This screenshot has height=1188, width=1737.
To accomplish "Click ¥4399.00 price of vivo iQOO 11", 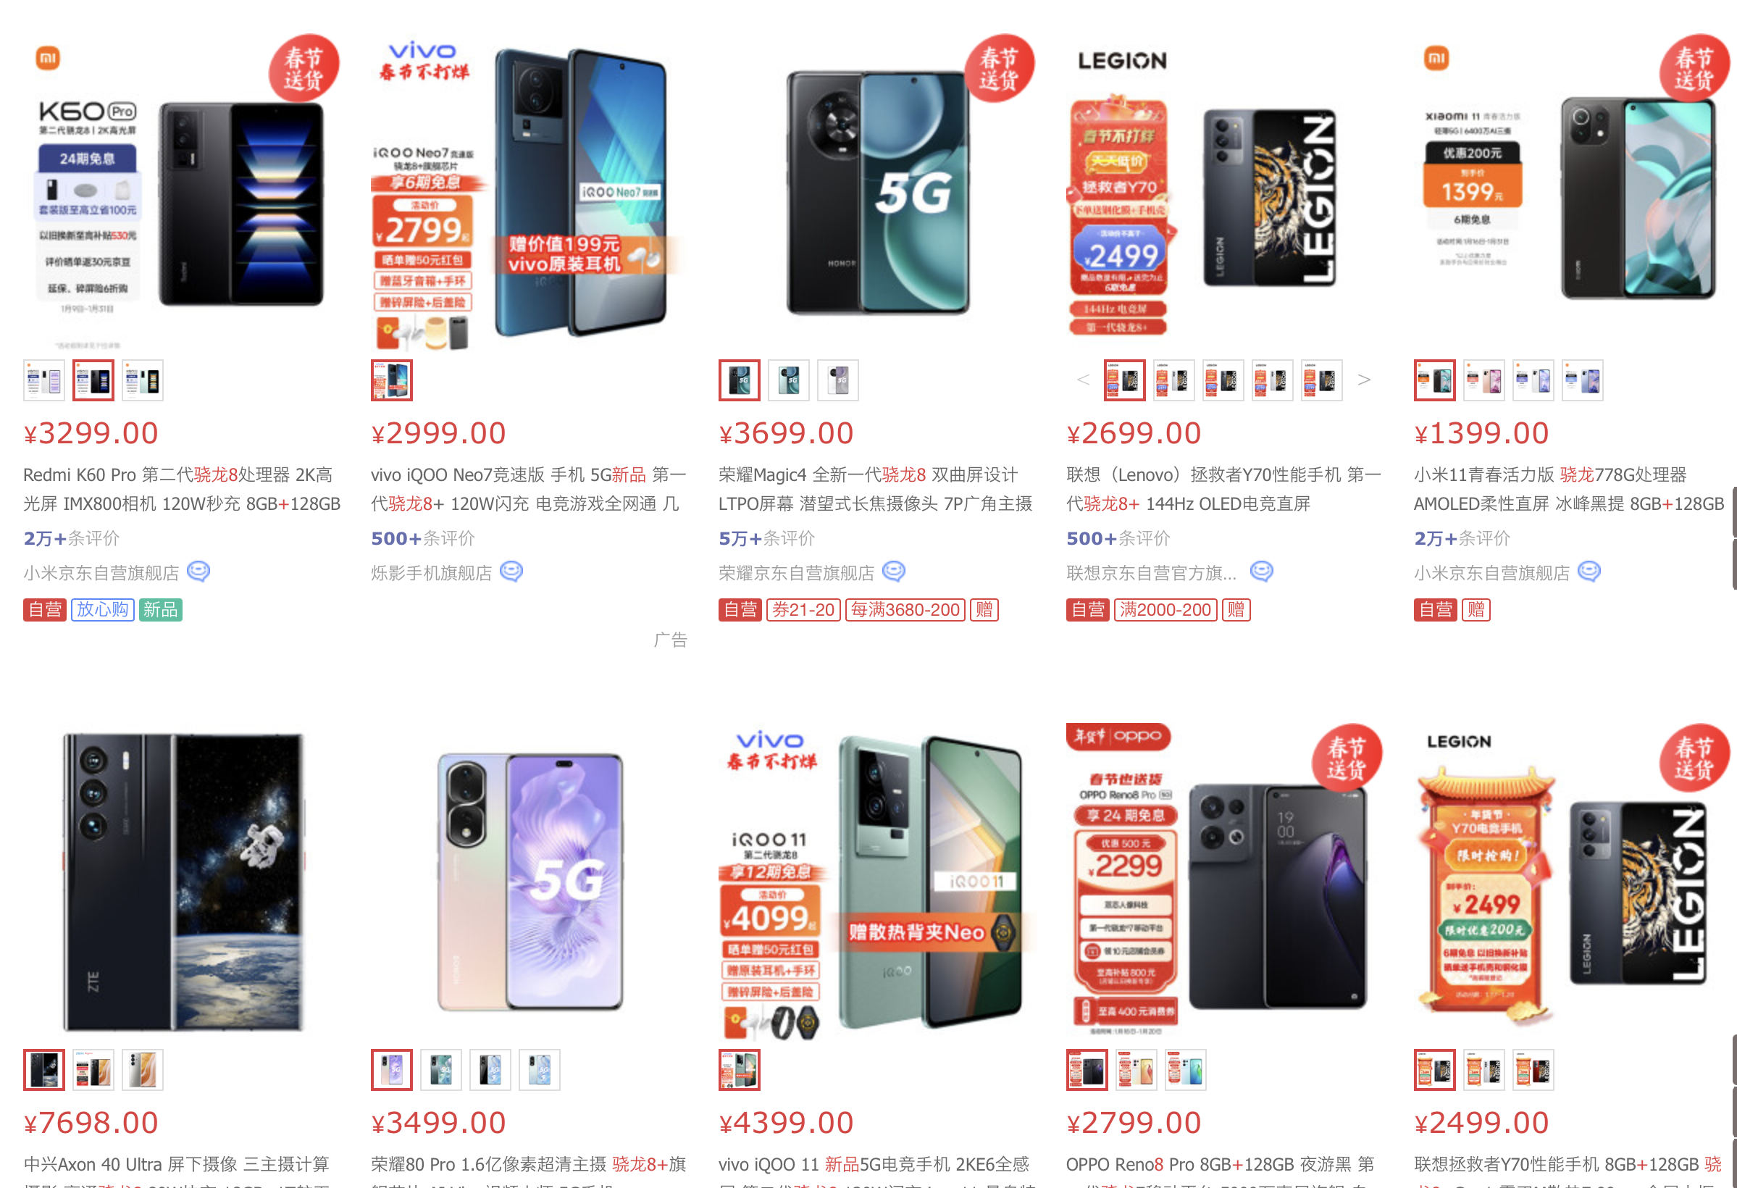I will [x=786, y=1122].
